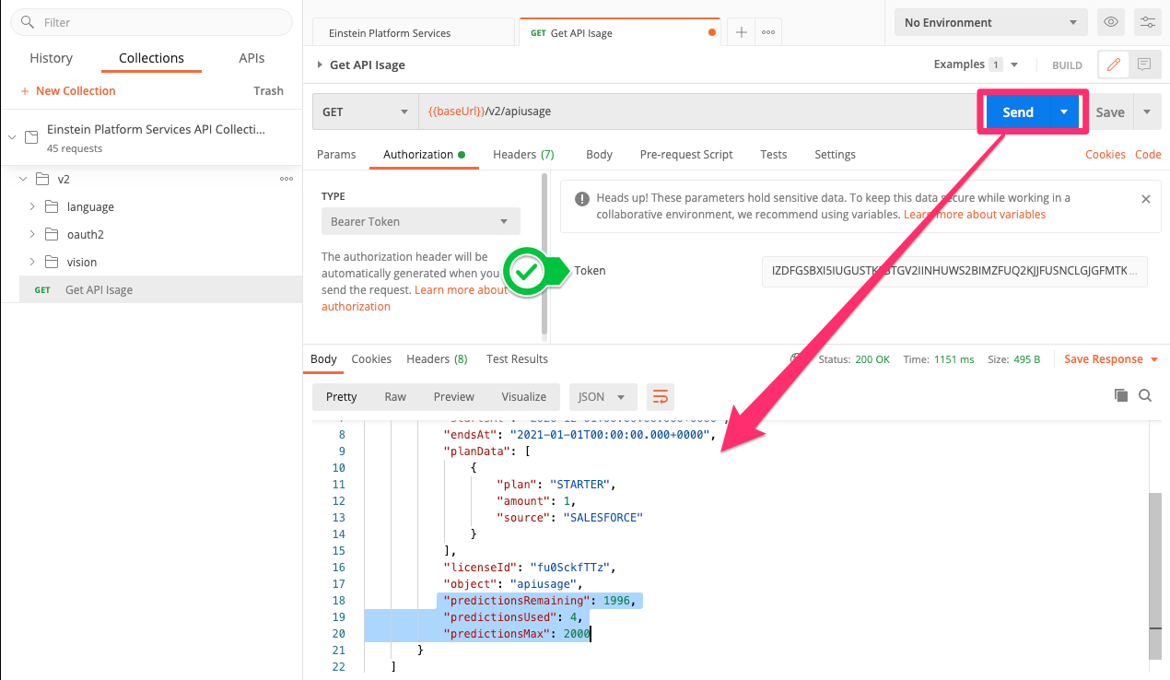Open the Cookies link at right
The height and width of the screenshot is (680, 1170).
click(x=1106, y=154)
